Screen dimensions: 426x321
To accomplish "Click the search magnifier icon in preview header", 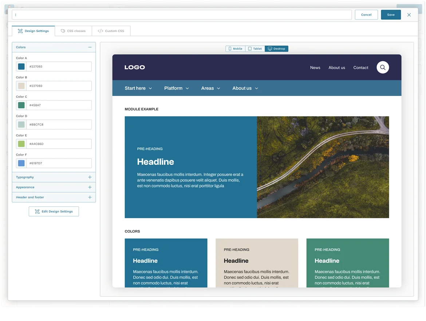I will [383, 67].
